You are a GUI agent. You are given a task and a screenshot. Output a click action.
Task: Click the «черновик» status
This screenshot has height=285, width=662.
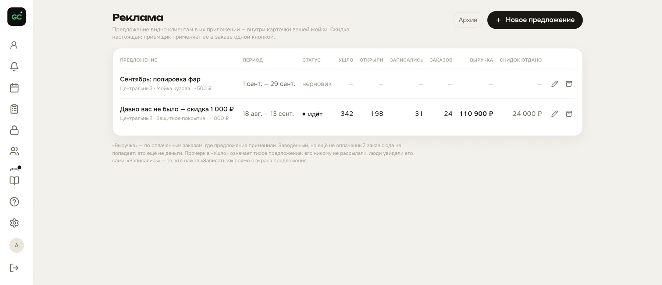click(317, 84)
